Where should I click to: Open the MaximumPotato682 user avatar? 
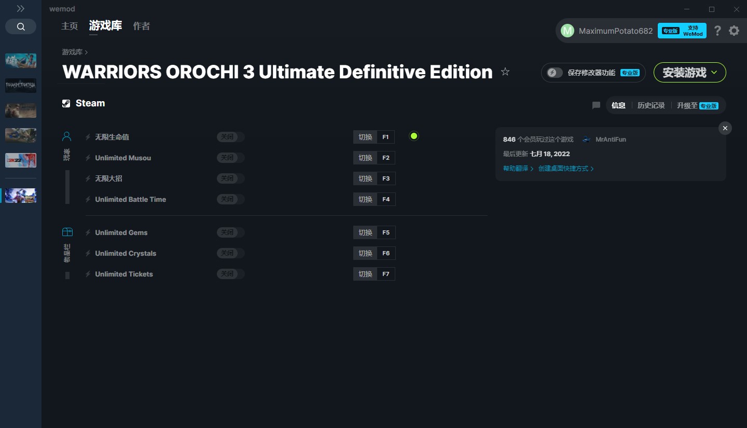[x=568, y=31]
